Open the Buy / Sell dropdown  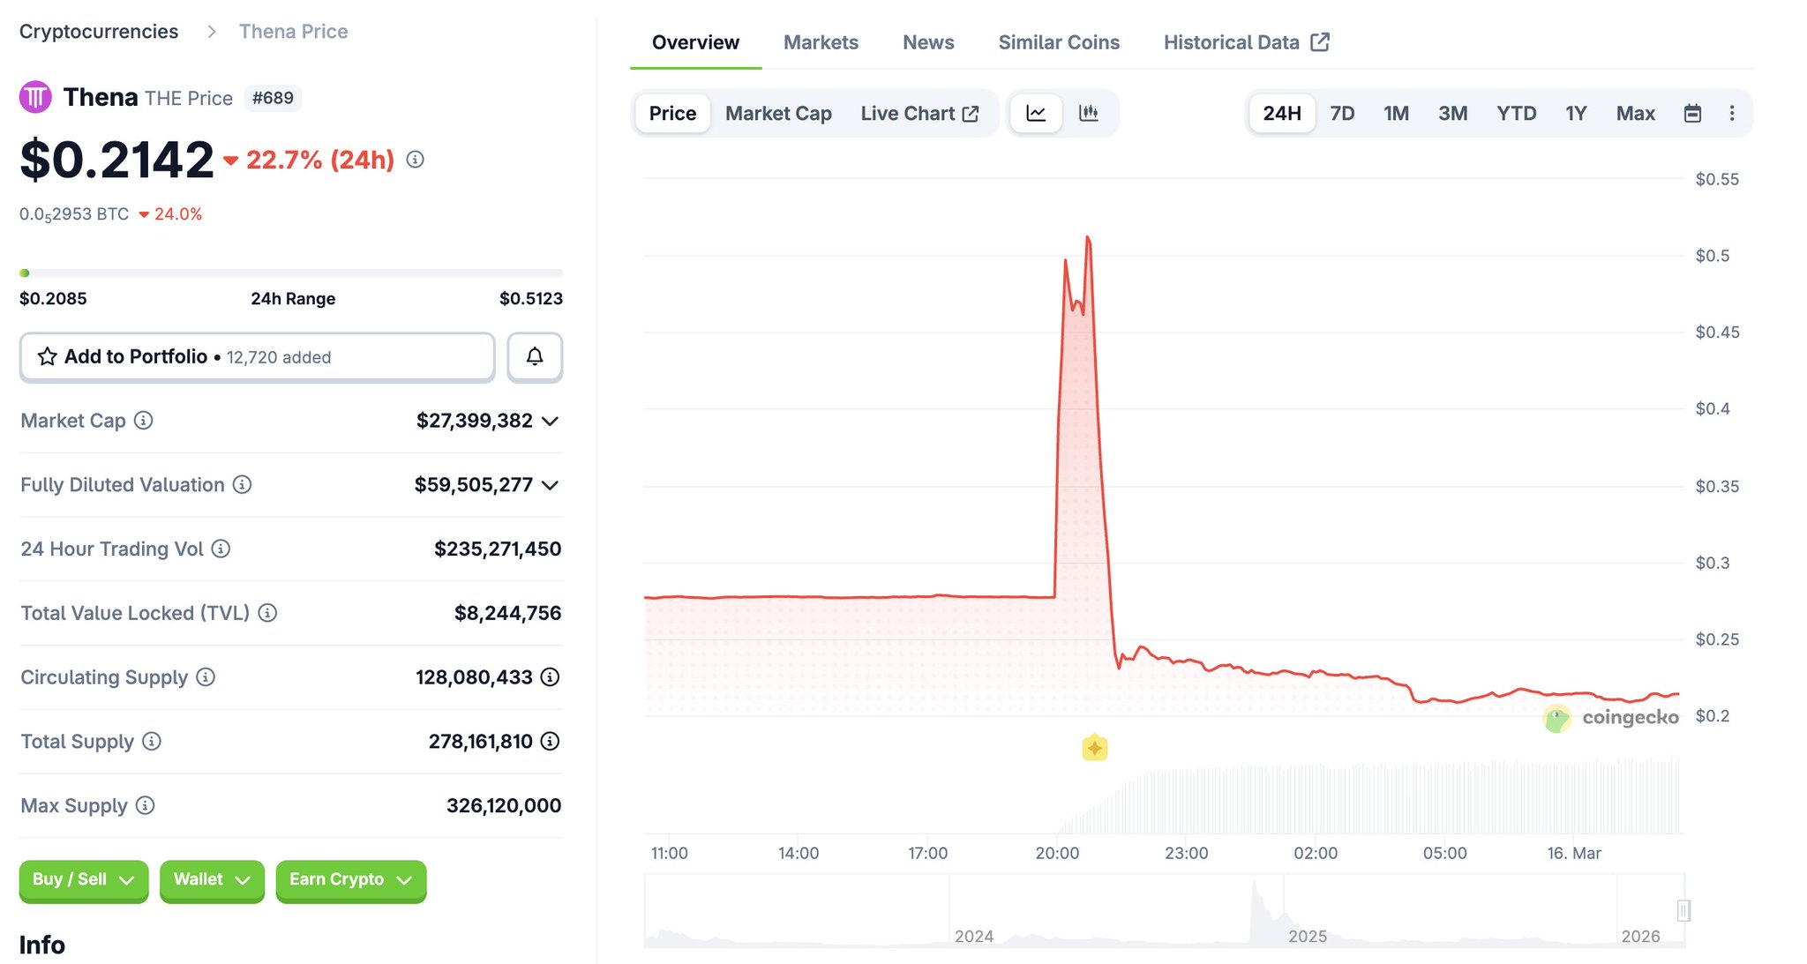click(84, 879)
